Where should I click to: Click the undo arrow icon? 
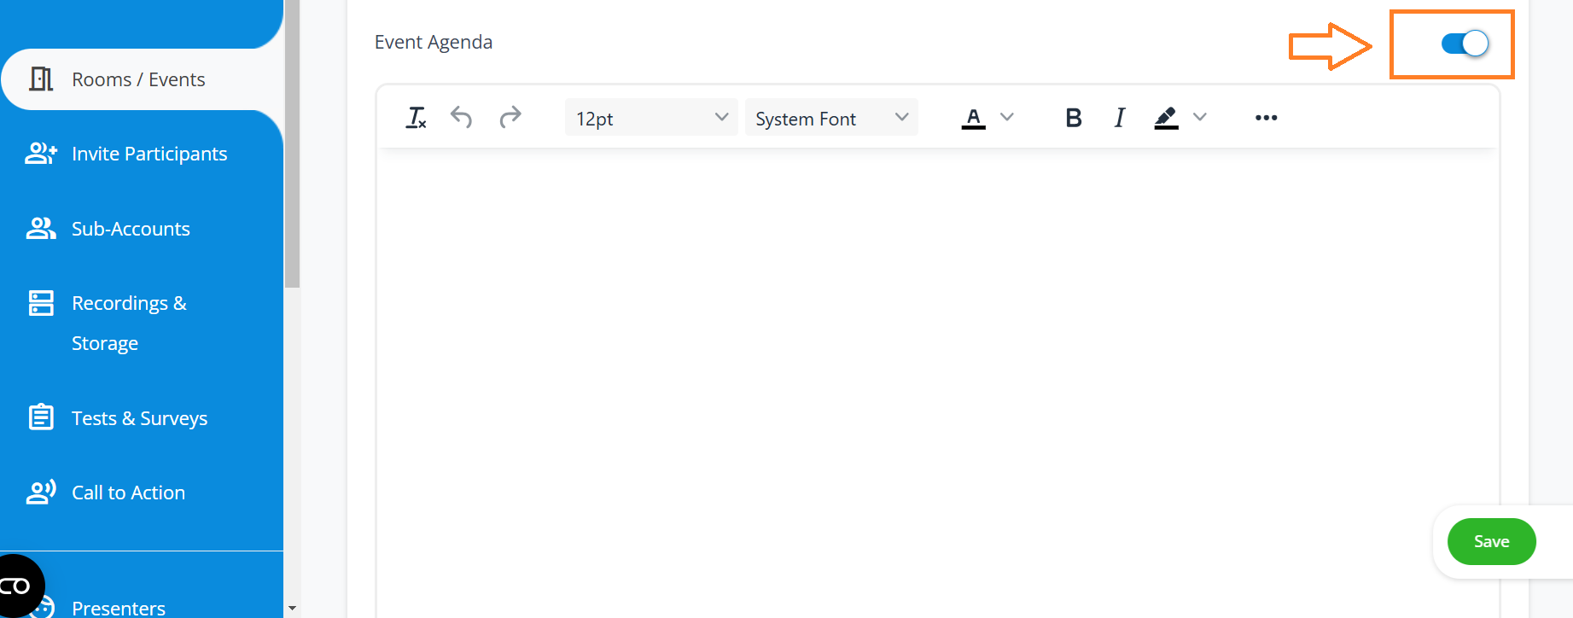click(x=461, y=118)
